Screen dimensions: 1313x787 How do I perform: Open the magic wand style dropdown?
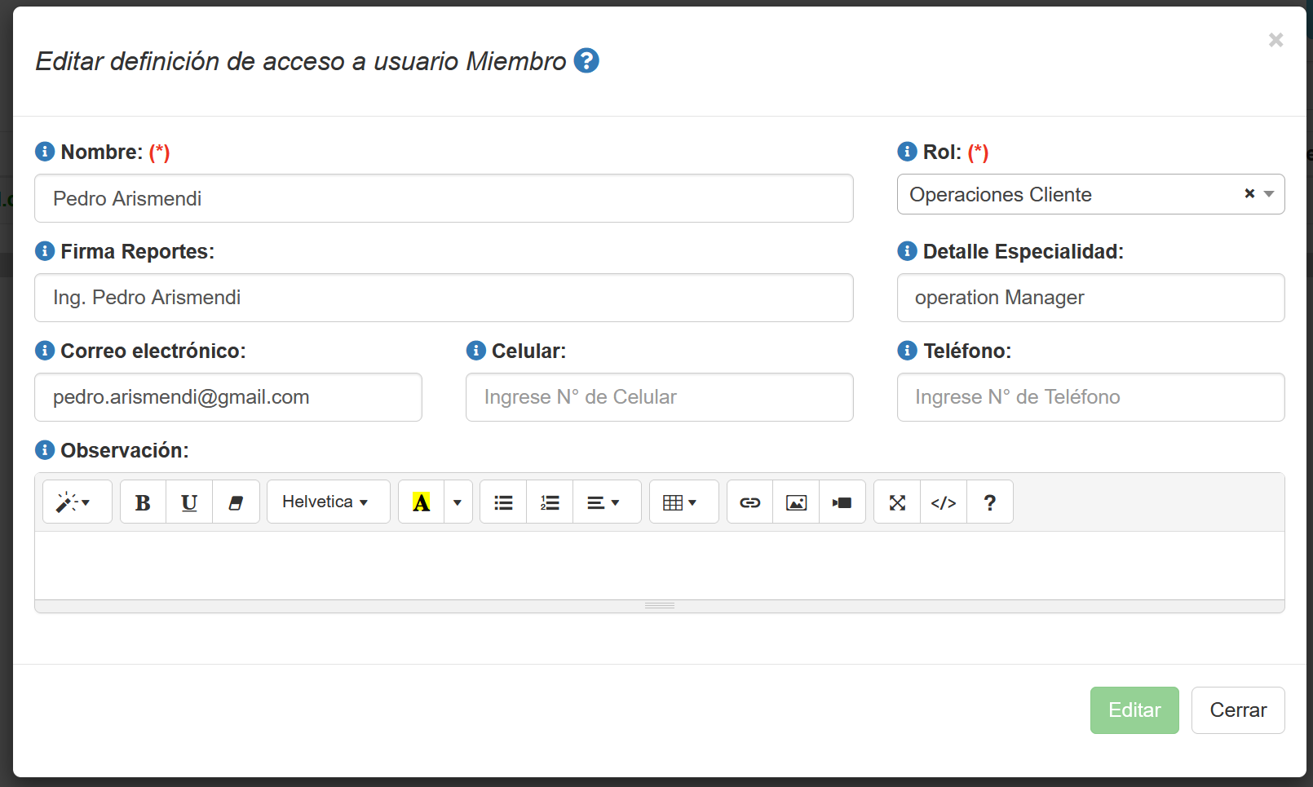coord(77,502)
